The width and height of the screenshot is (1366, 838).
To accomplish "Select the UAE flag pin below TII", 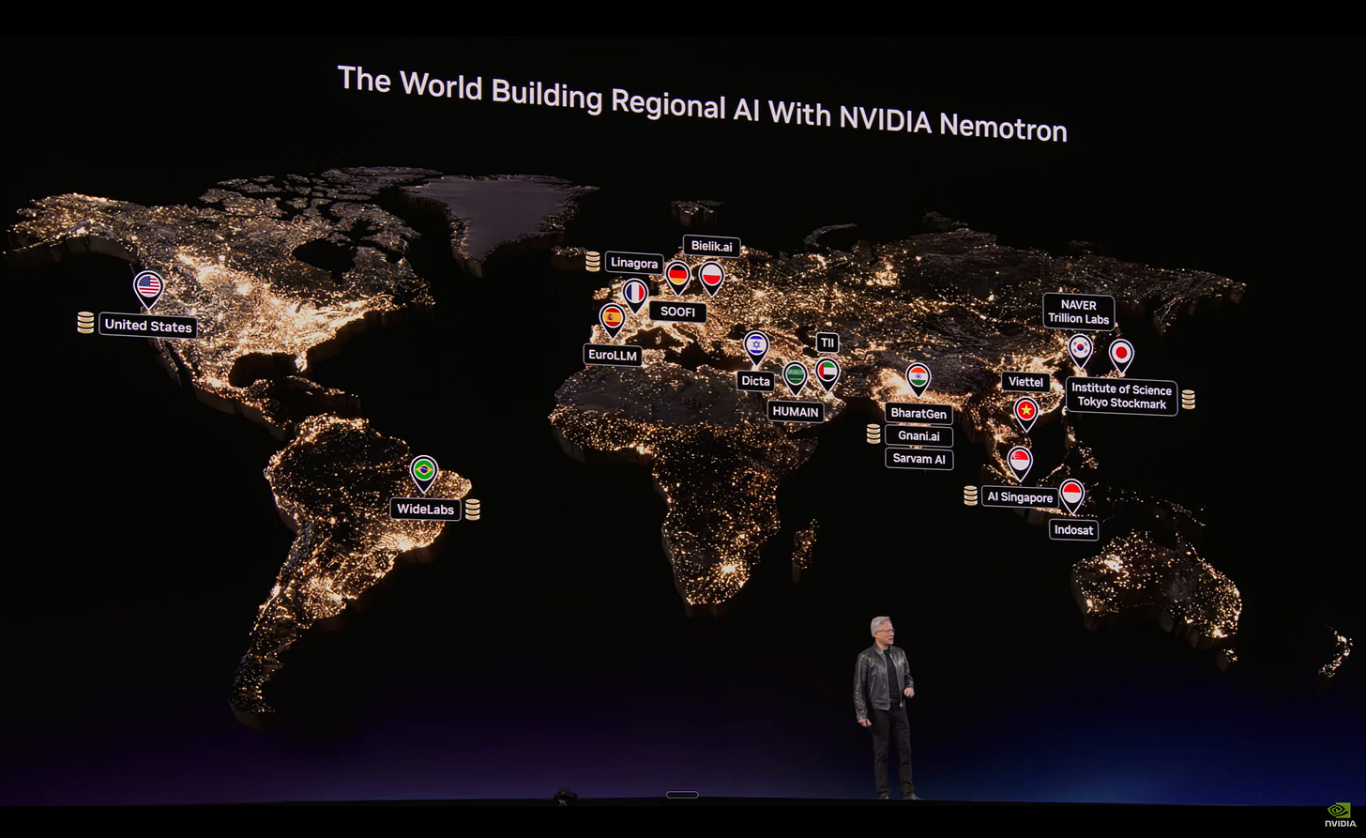I will pos(827,374).
